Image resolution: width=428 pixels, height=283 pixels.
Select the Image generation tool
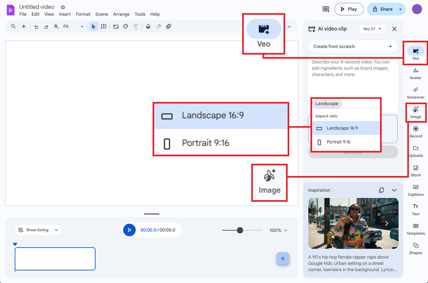click(x=415, y=112)
